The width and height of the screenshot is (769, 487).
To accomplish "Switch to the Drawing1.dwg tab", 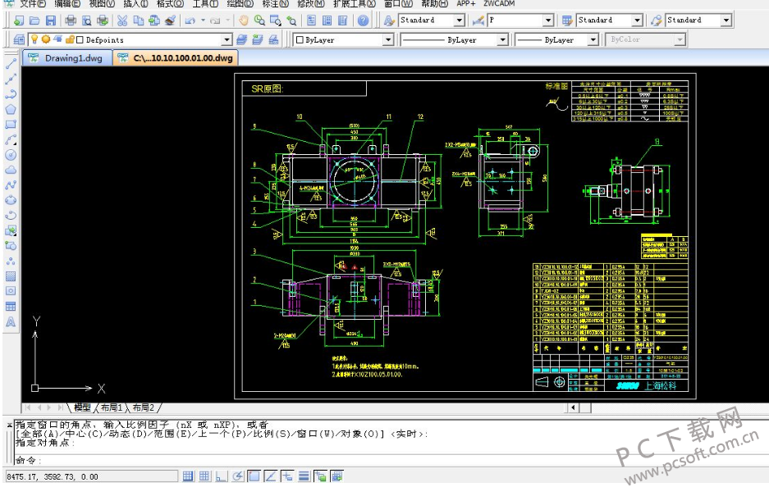I will click(x=67, y=58).
